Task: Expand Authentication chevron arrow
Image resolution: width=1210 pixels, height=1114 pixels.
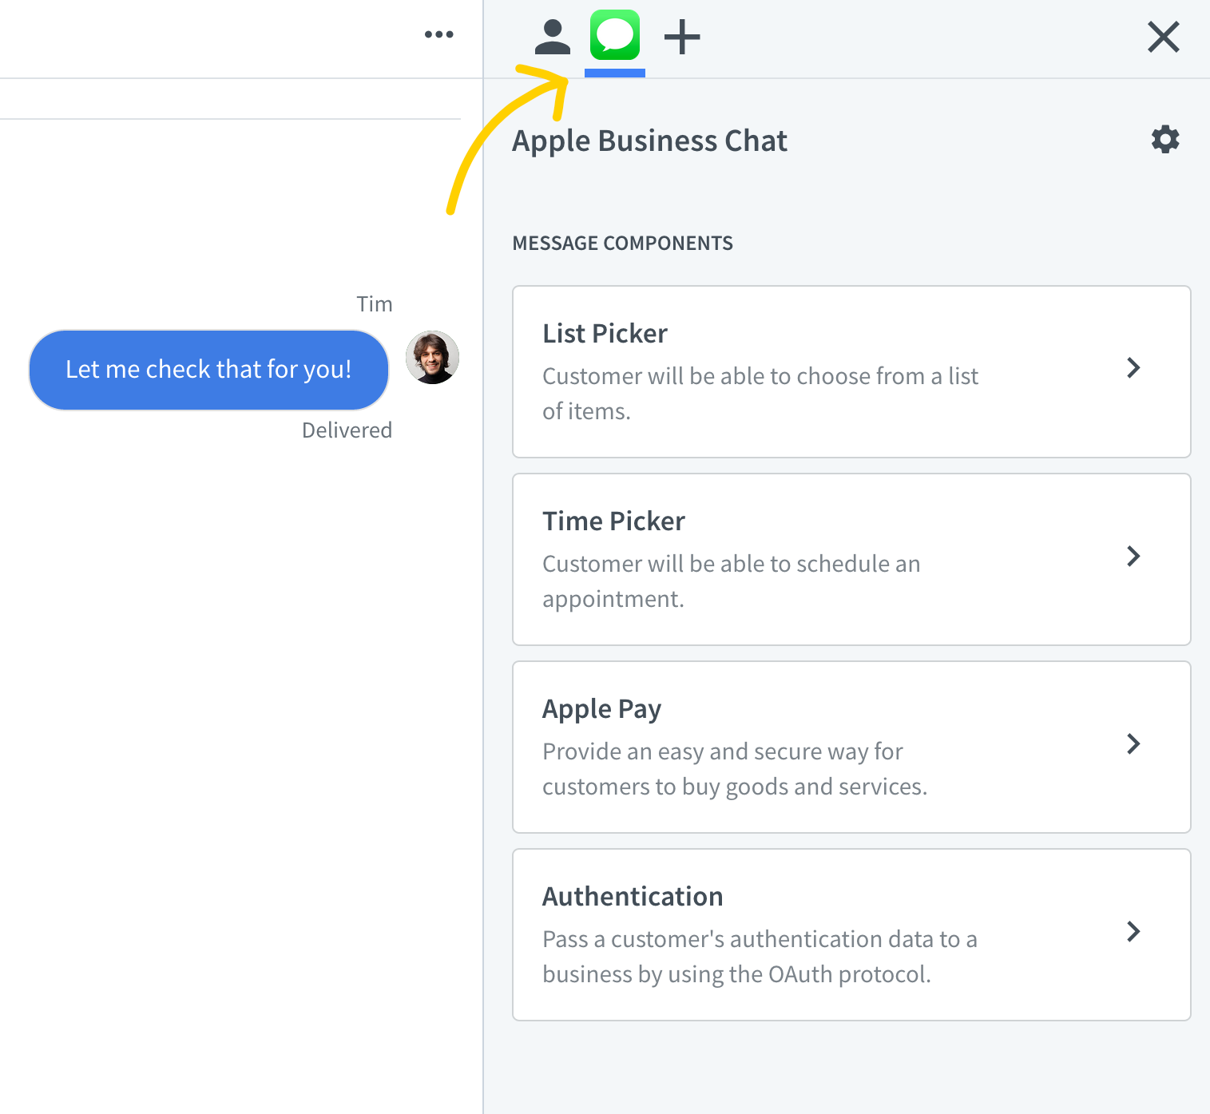Action: coord(1133,931)
